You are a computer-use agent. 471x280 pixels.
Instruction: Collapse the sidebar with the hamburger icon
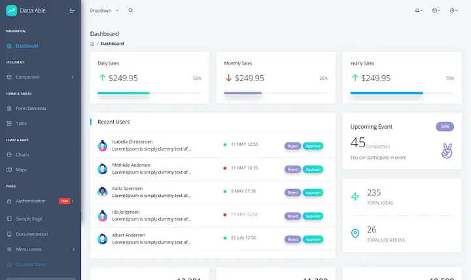(72, 11)
